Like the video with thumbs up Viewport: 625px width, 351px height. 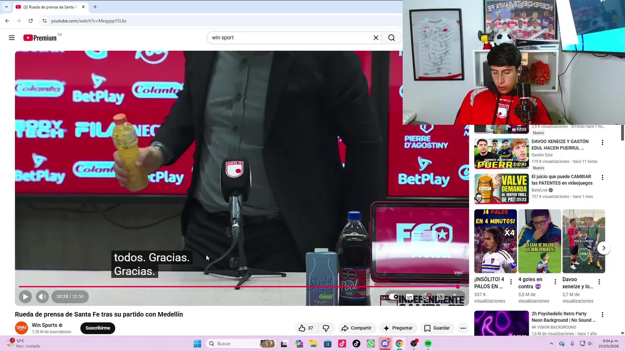click(306, 328)
